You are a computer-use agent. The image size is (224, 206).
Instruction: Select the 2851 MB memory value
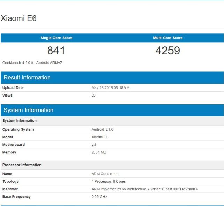[99, 152]
